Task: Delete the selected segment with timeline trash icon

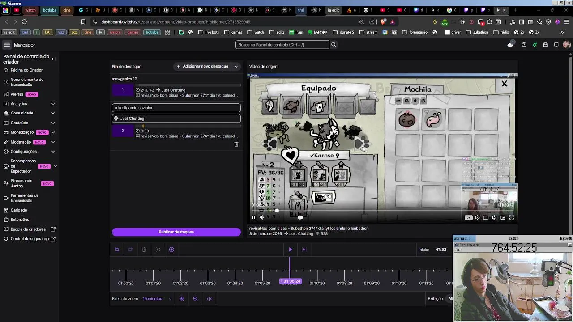Action: click(x=144, y=250)
